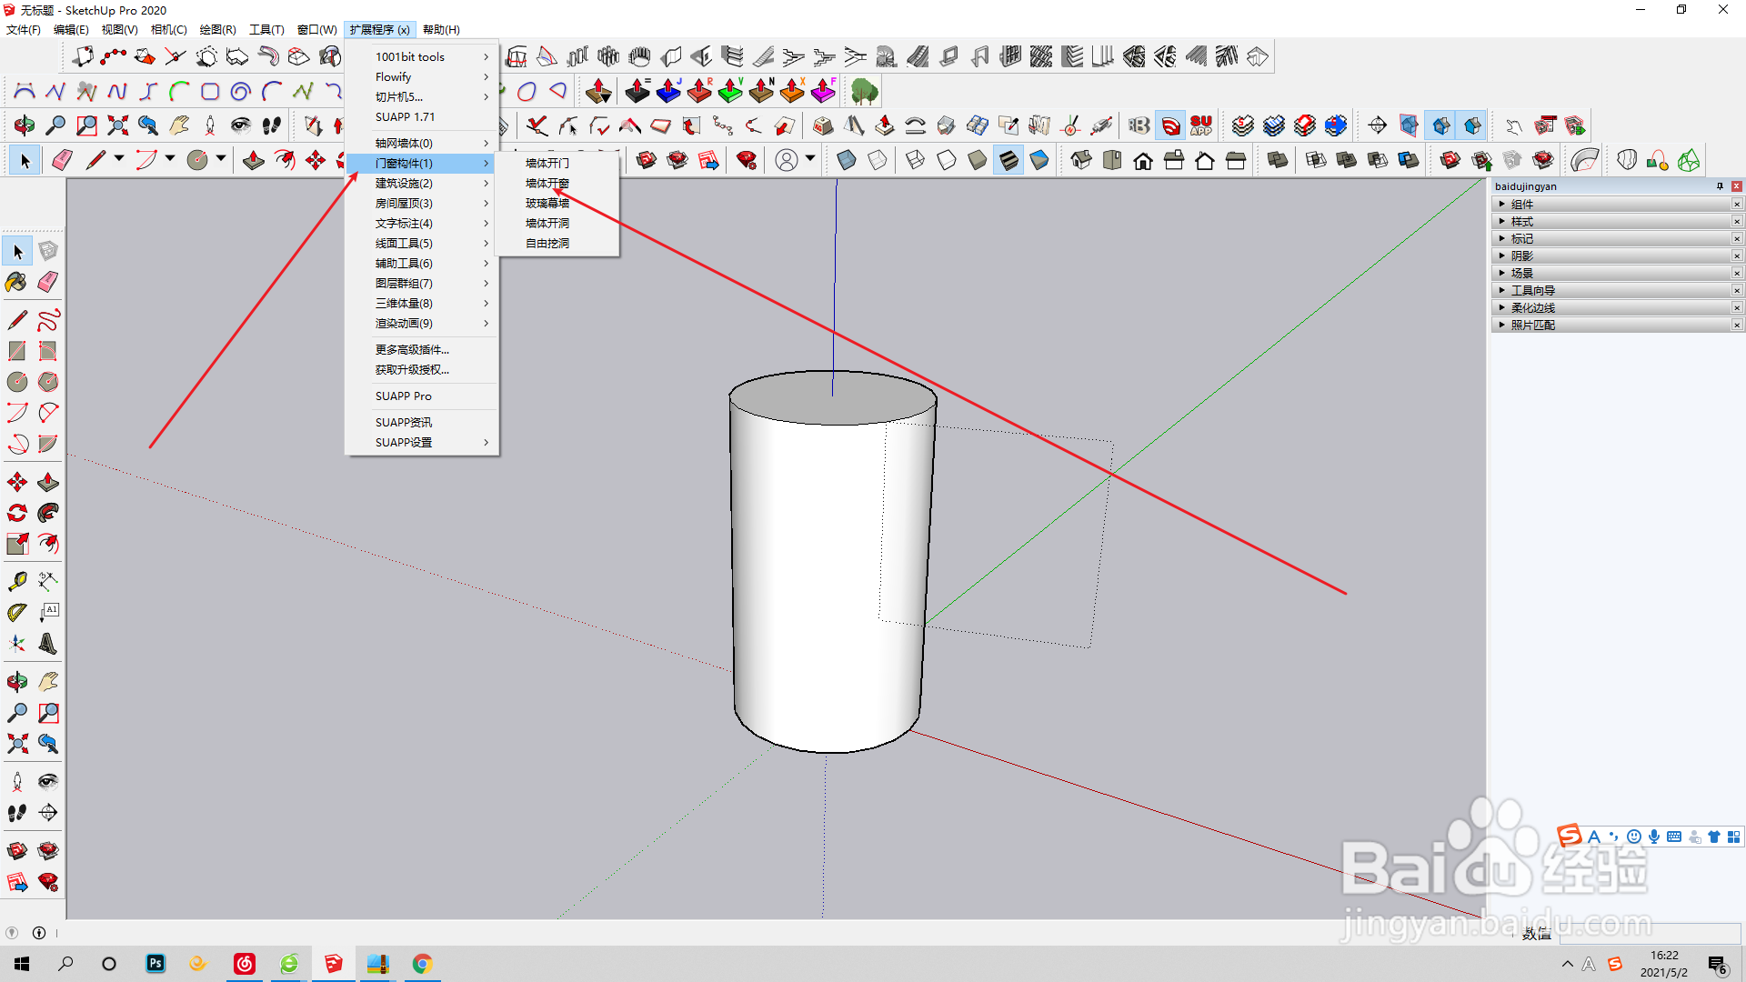Close the 照片匹配 panel
The width and height of the screenshot is (1746, 982).
click(x=1736, y=325)
